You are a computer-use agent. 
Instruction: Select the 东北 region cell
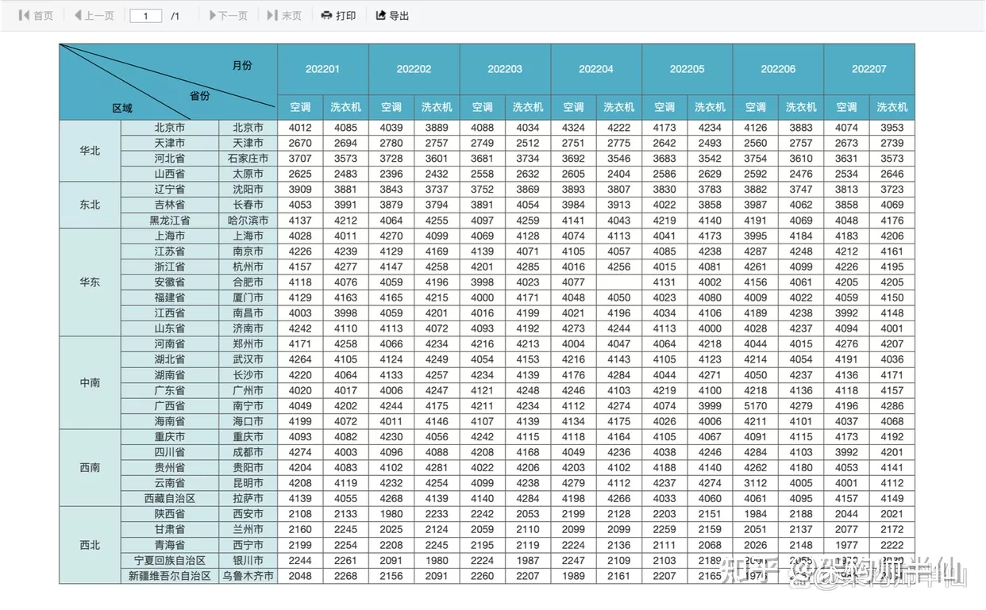[x=90, y=205]
